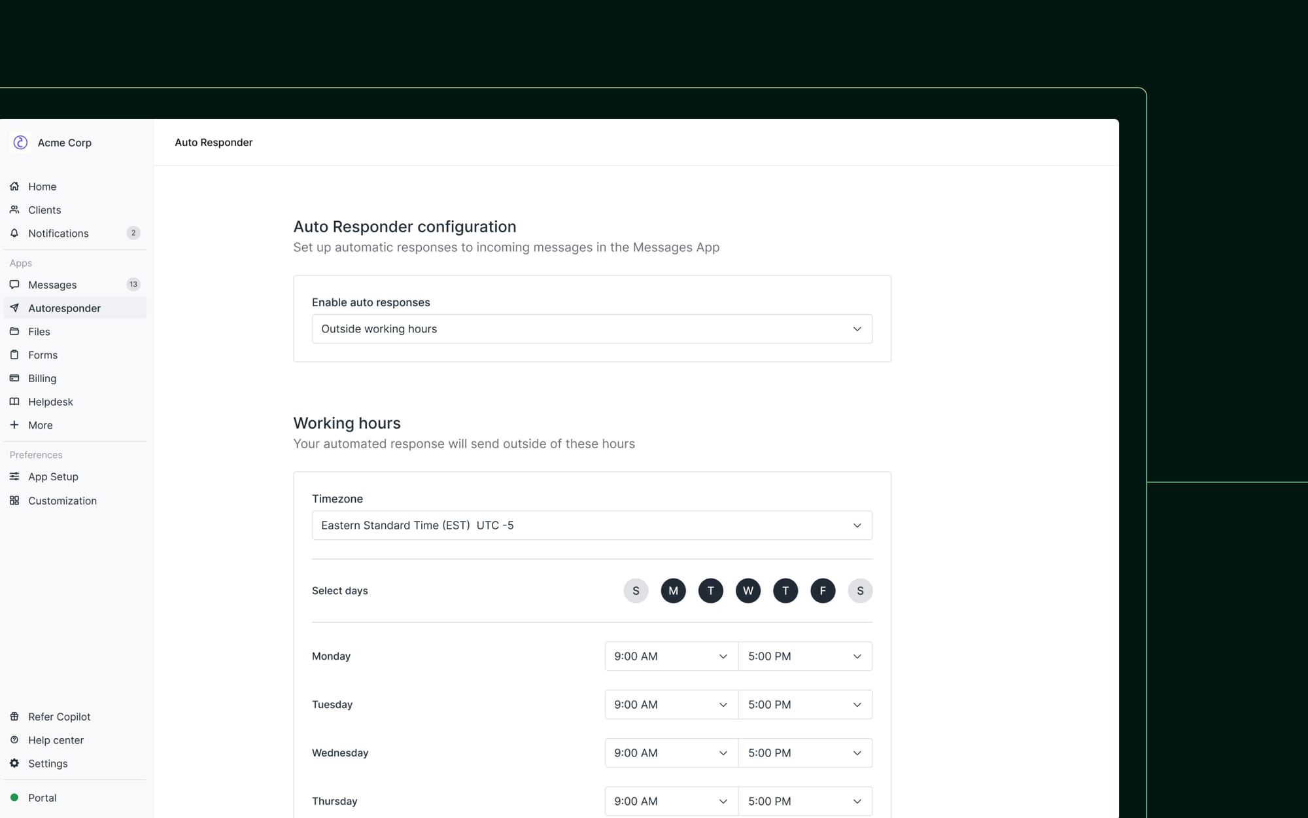Enable Sunday in day selector
The height and width of the screenshot is (818, 1308).
(x=636, y=591)
